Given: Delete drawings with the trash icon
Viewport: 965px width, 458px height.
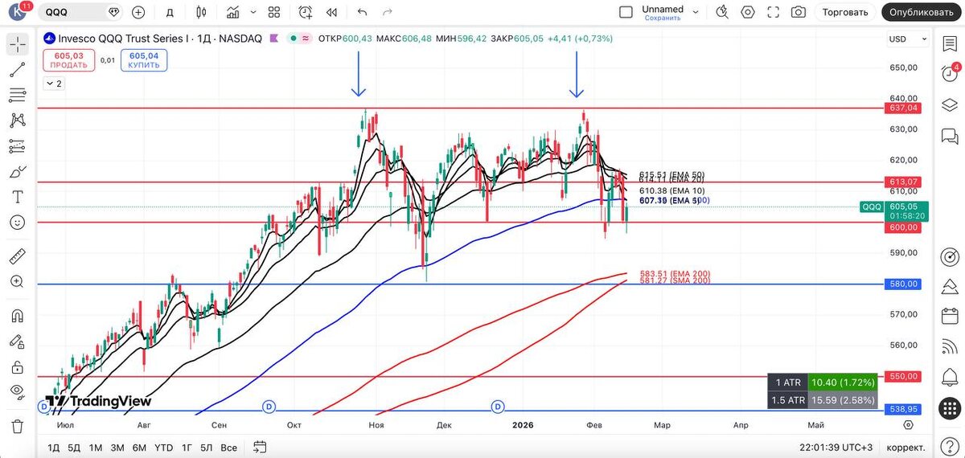Looking at the screenshot, I should pos(17,426).
